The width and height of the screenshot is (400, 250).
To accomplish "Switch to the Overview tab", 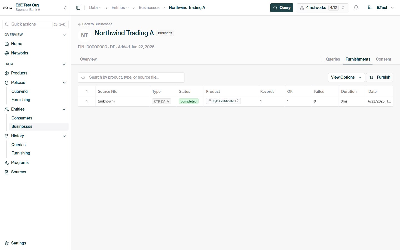I will (88, 59).
